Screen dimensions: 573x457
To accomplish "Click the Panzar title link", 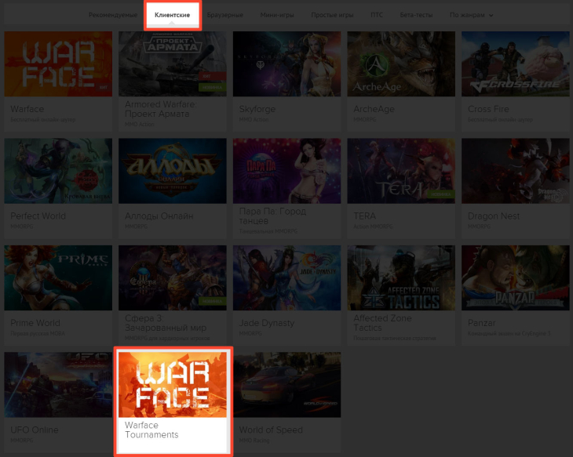I will pos(482,323).
